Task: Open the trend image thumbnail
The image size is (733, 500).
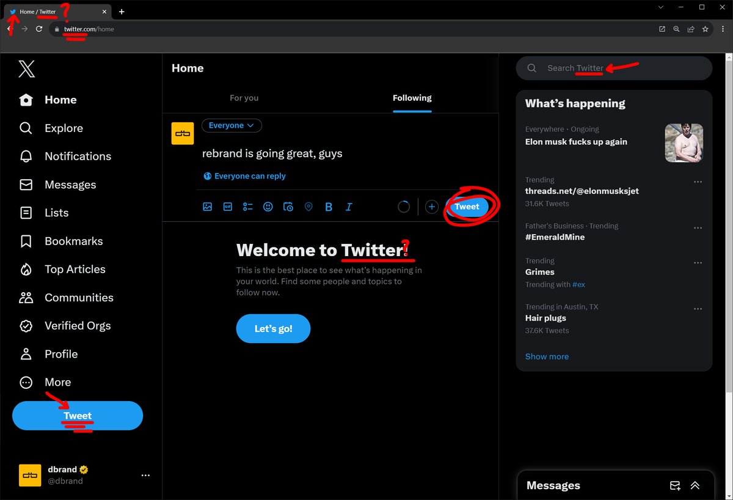Action: coord(684,142)
